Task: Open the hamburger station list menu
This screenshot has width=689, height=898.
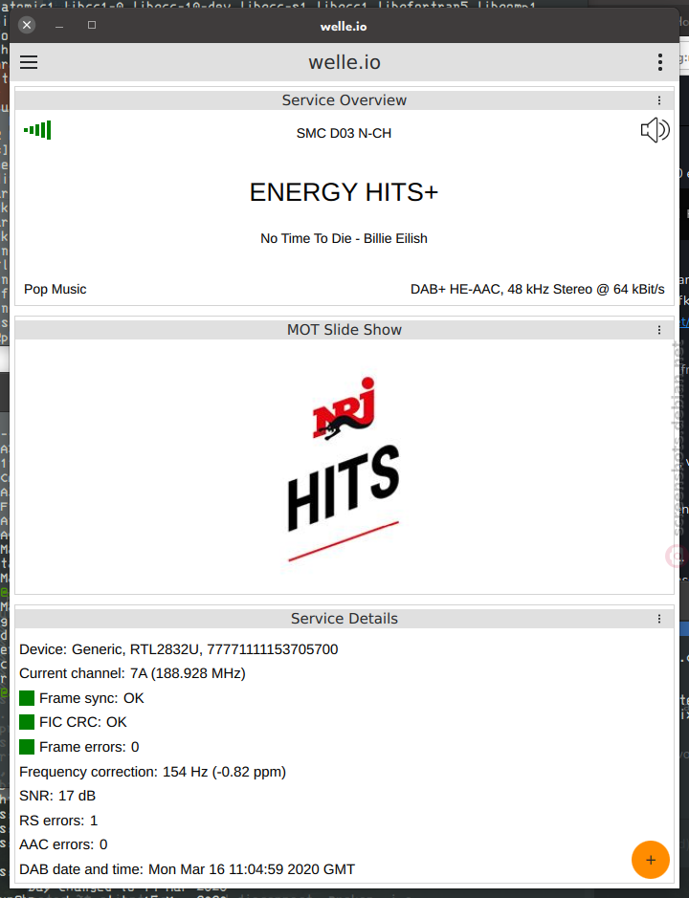Action: tap(29, 62)
